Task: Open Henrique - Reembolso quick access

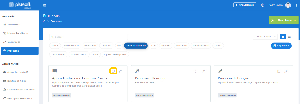Action: pyautogui.click(x=17, y=98)
